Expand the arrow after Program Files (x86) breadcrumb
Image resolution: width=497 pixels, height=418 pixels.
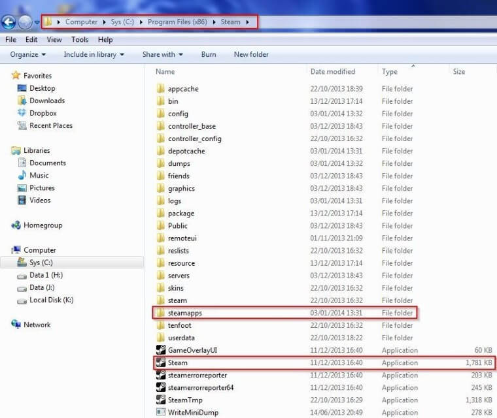click(x=214, y=22)
